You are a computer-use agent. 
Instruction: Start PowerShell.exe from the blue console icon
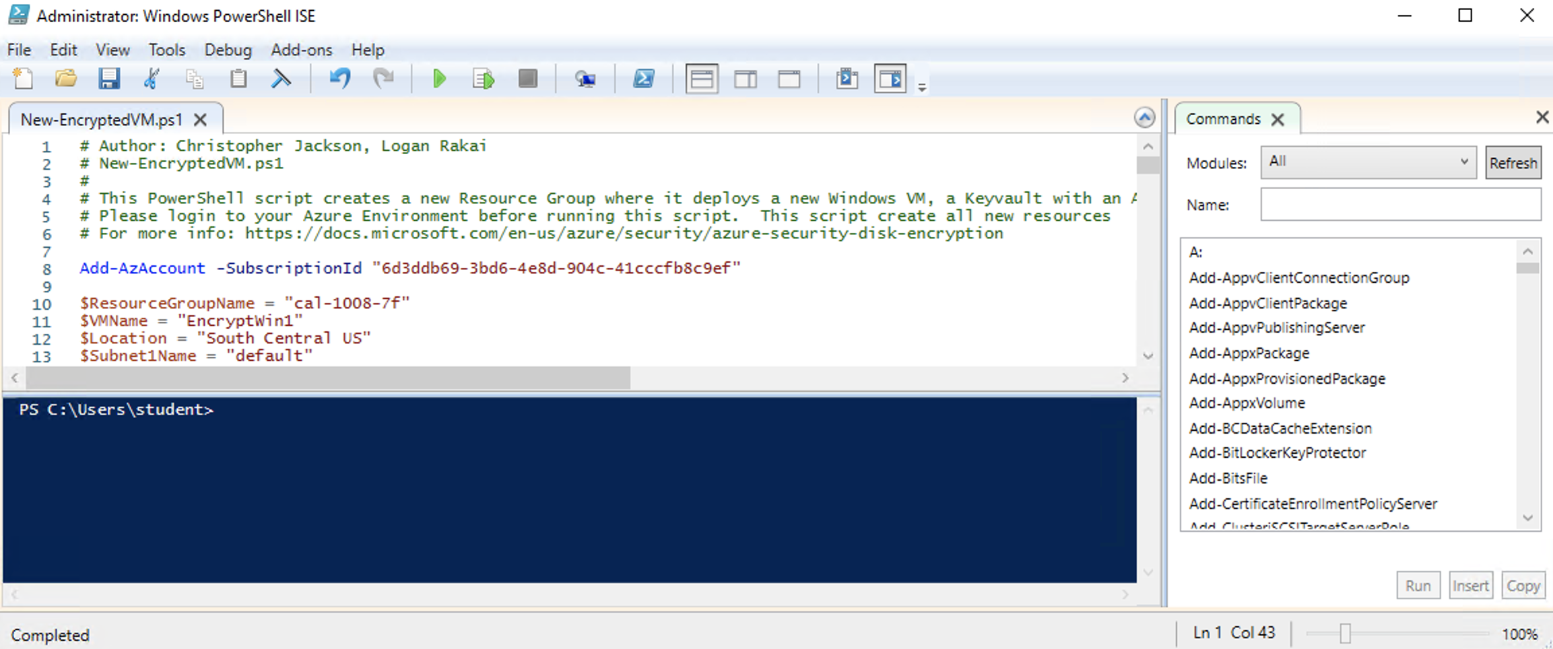(644, 79)
